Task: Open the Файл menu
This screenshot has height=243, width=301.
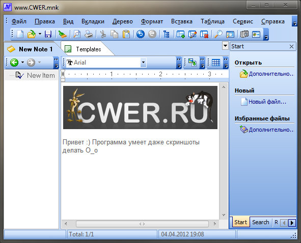Action: click(x=19, y=21)
